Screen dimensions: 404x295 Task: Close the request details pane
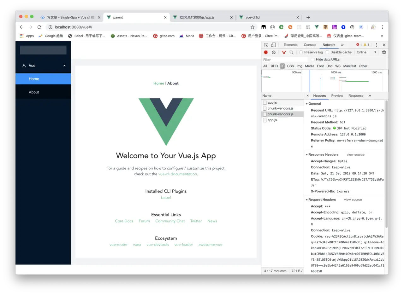tap(307, 95)
